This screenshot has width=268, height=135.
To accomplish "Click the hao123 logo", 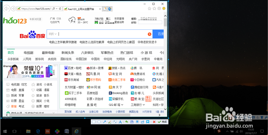I will [15, 20].
